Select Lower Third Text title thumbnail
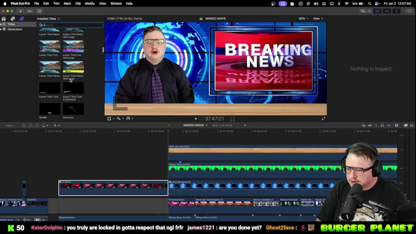Viewport: 416px width, 234px height. coord(50,88)
